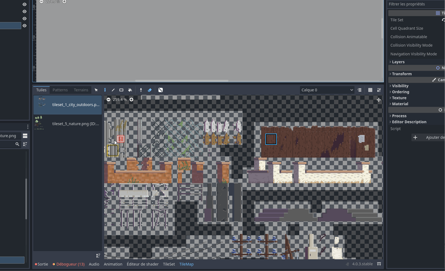Select the Pencil paint tool
This screenshot has width=445, height=271.
click(105, 90)
